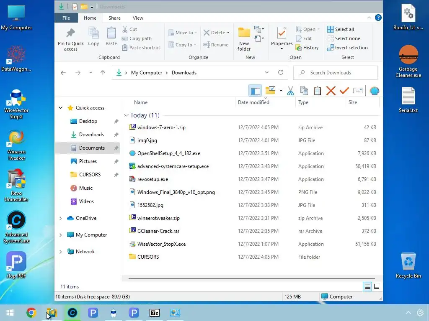This screenshot has width=429, height=321.
Task: Open Pictures in navigation pane
Action: (88, 161)
